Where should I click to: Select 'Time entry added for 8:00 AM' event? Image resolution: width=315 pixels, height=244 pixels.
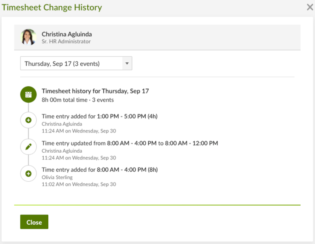click(100, 170)
